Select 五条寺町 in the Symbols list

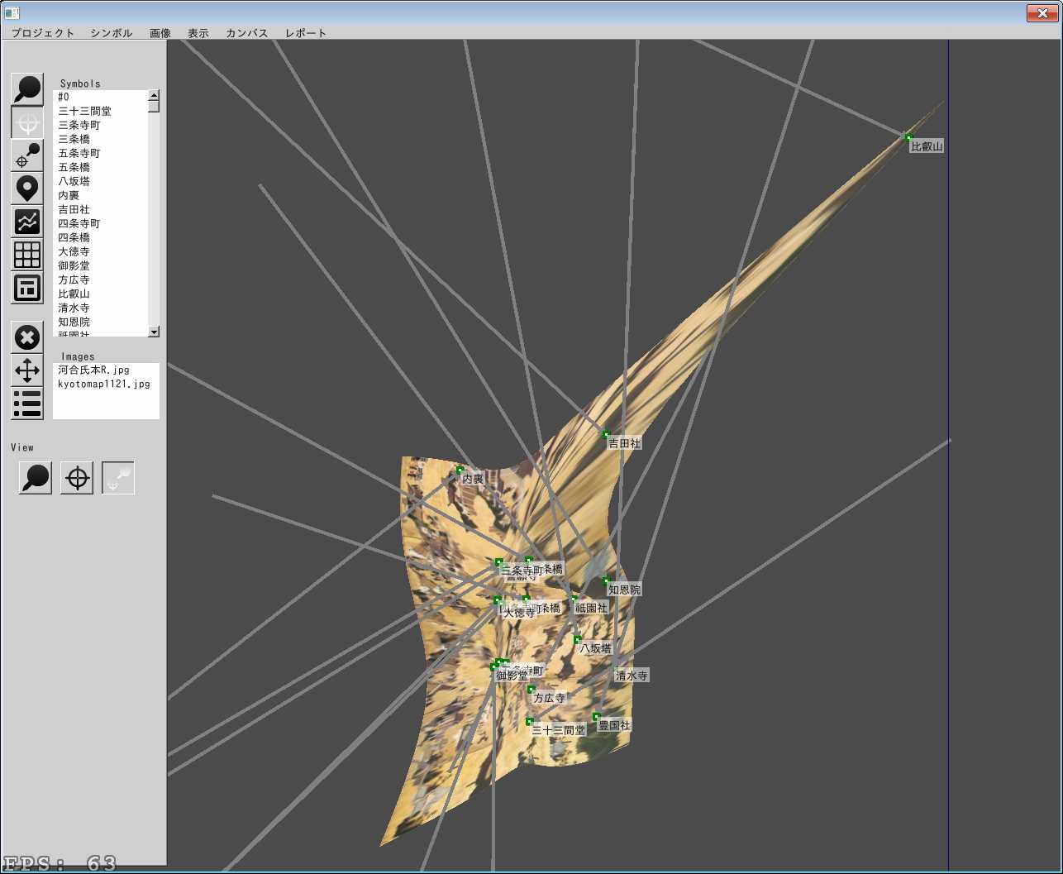point(101,153)
